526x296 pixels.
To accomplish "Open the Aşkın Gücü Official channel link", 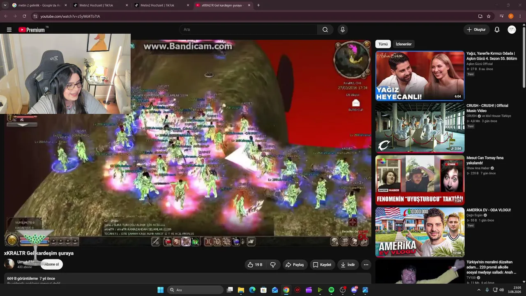I will [x=480, y=64].
